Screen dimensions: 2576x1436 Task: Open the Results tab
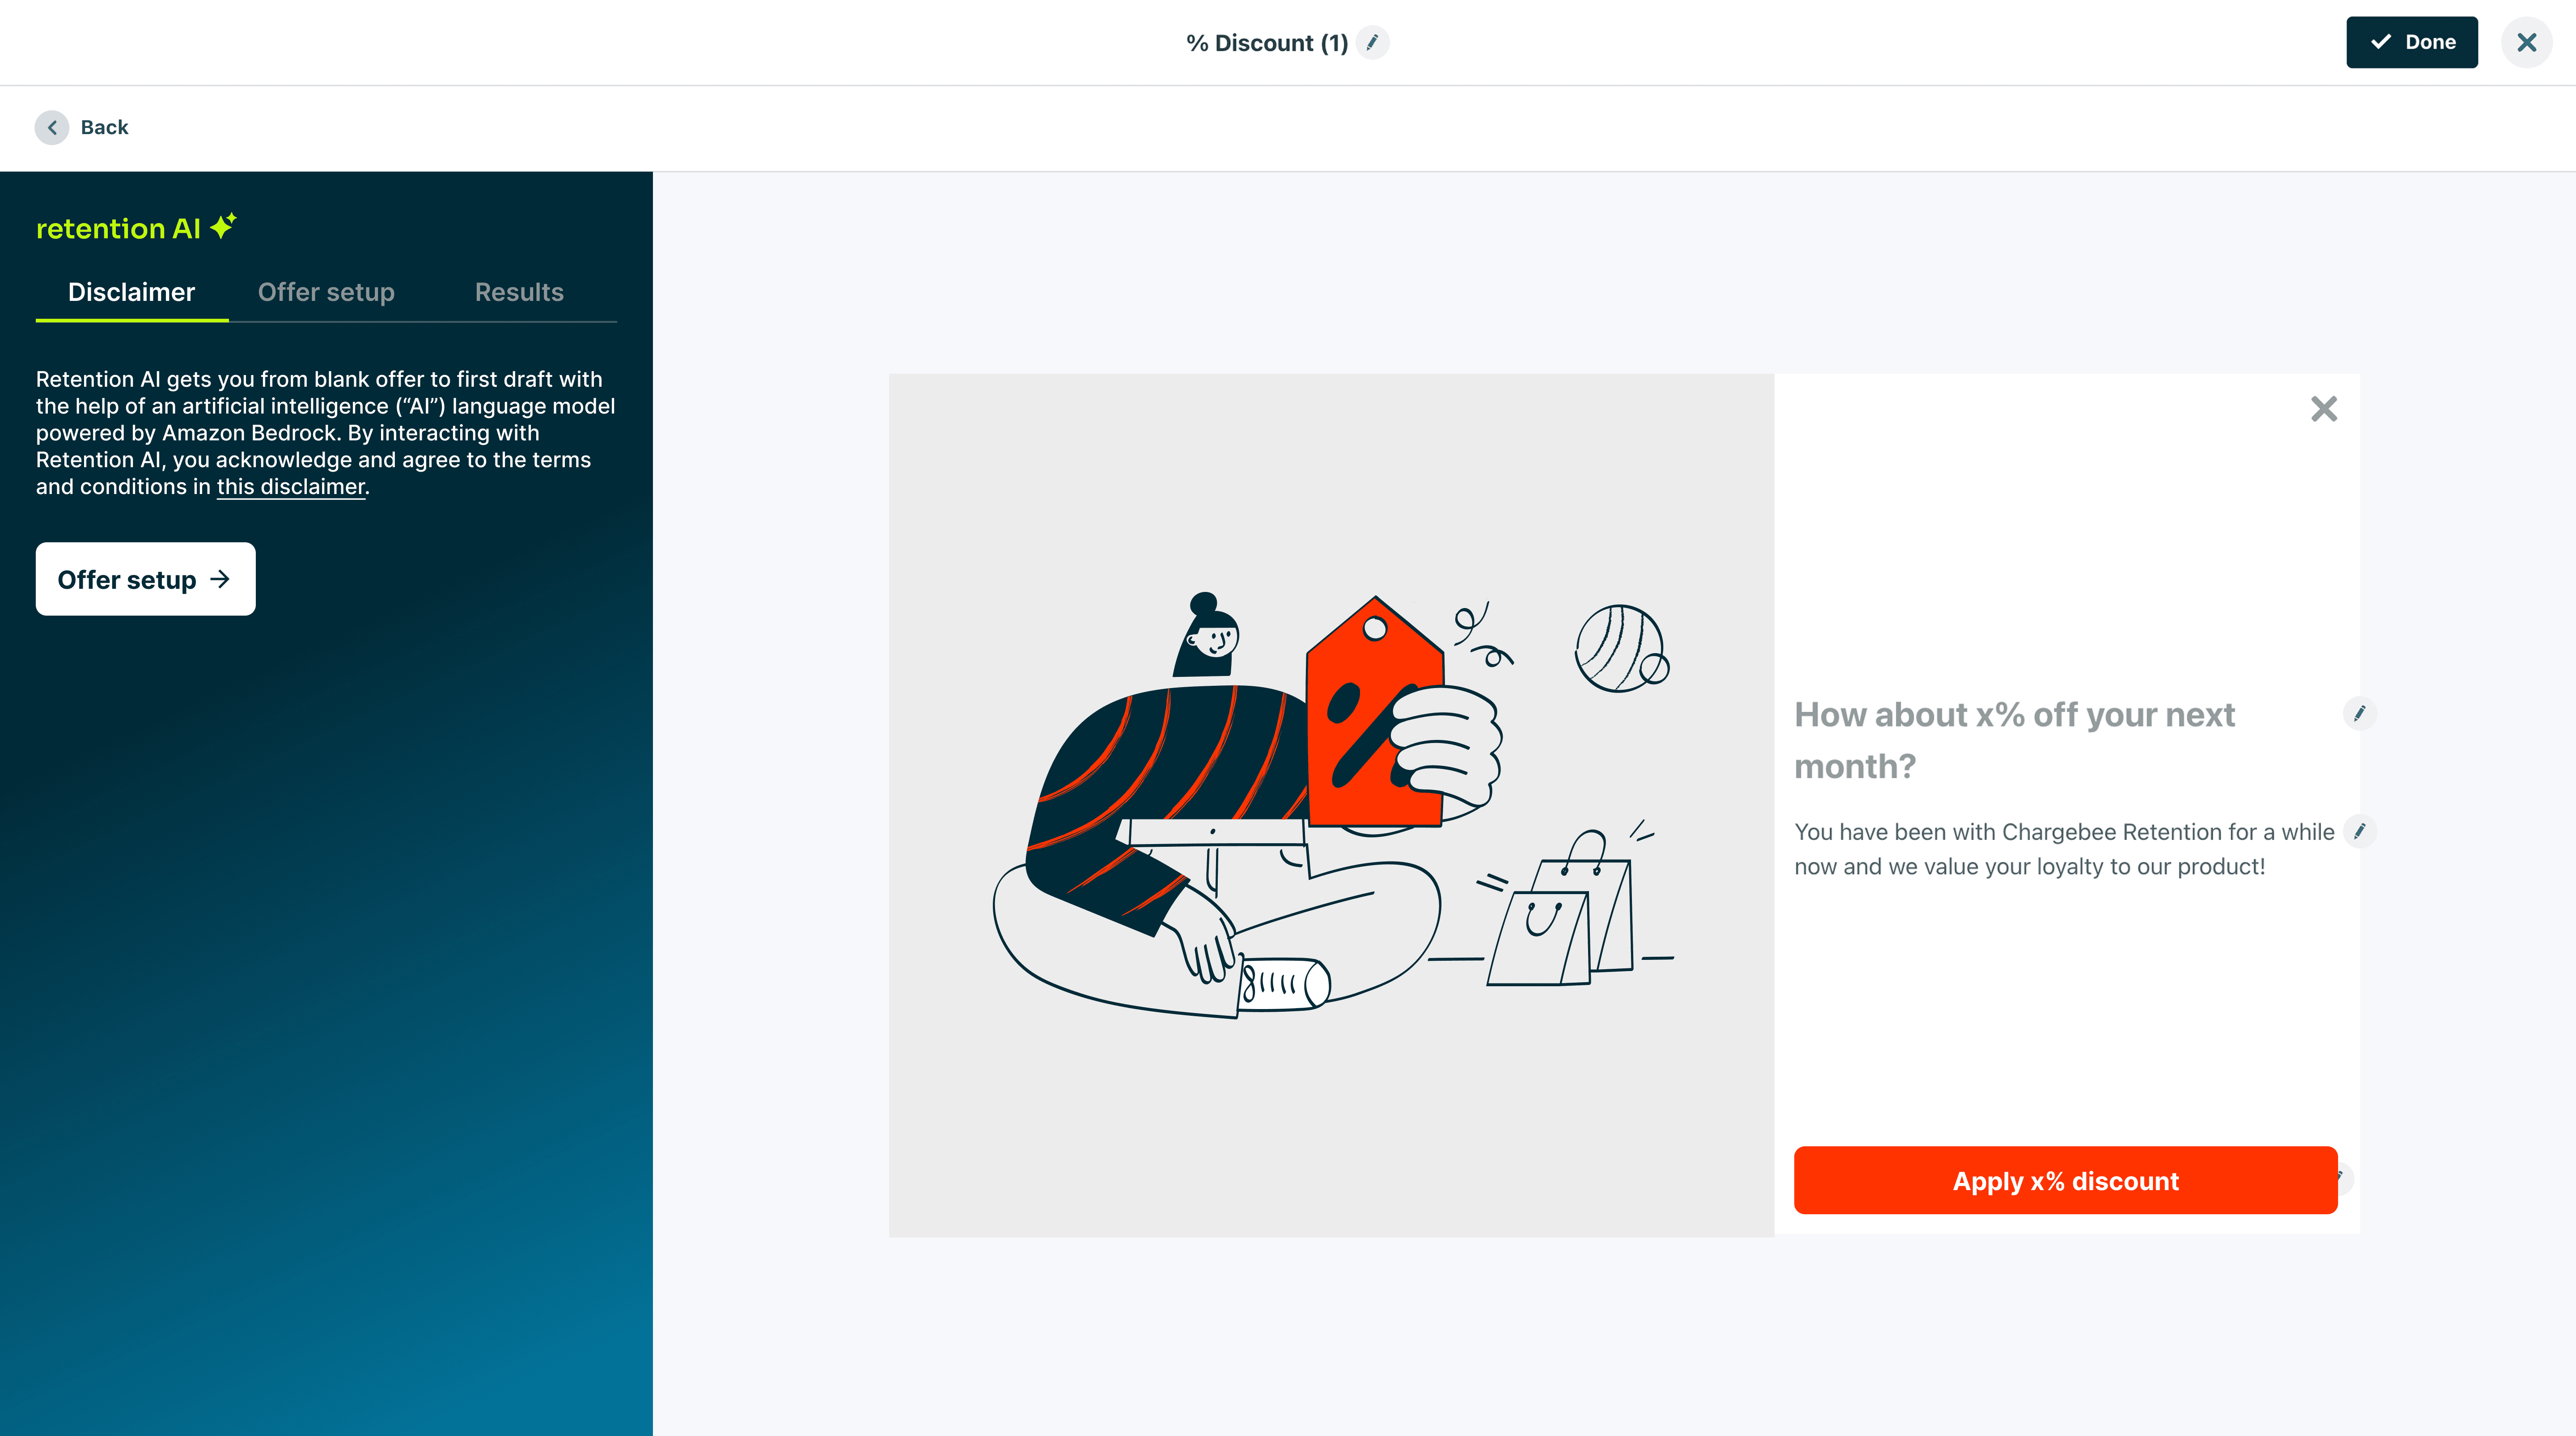tap(519, 292)
